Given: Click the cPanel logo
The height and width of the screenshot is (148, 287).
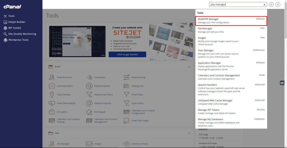Looking at the screenshot, I should [x=12, y=6].
